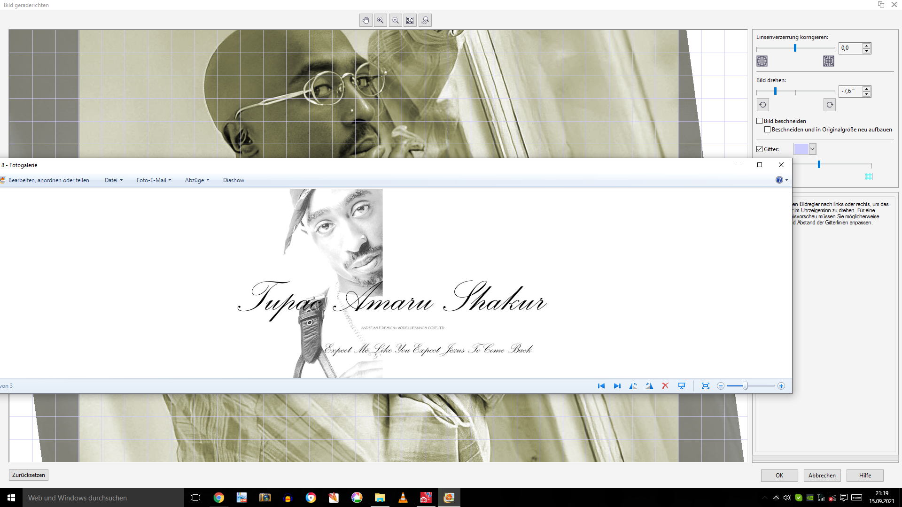
Task: Expand the help dropdown arrow in Fotogalerie
Action: coord(787,180)
